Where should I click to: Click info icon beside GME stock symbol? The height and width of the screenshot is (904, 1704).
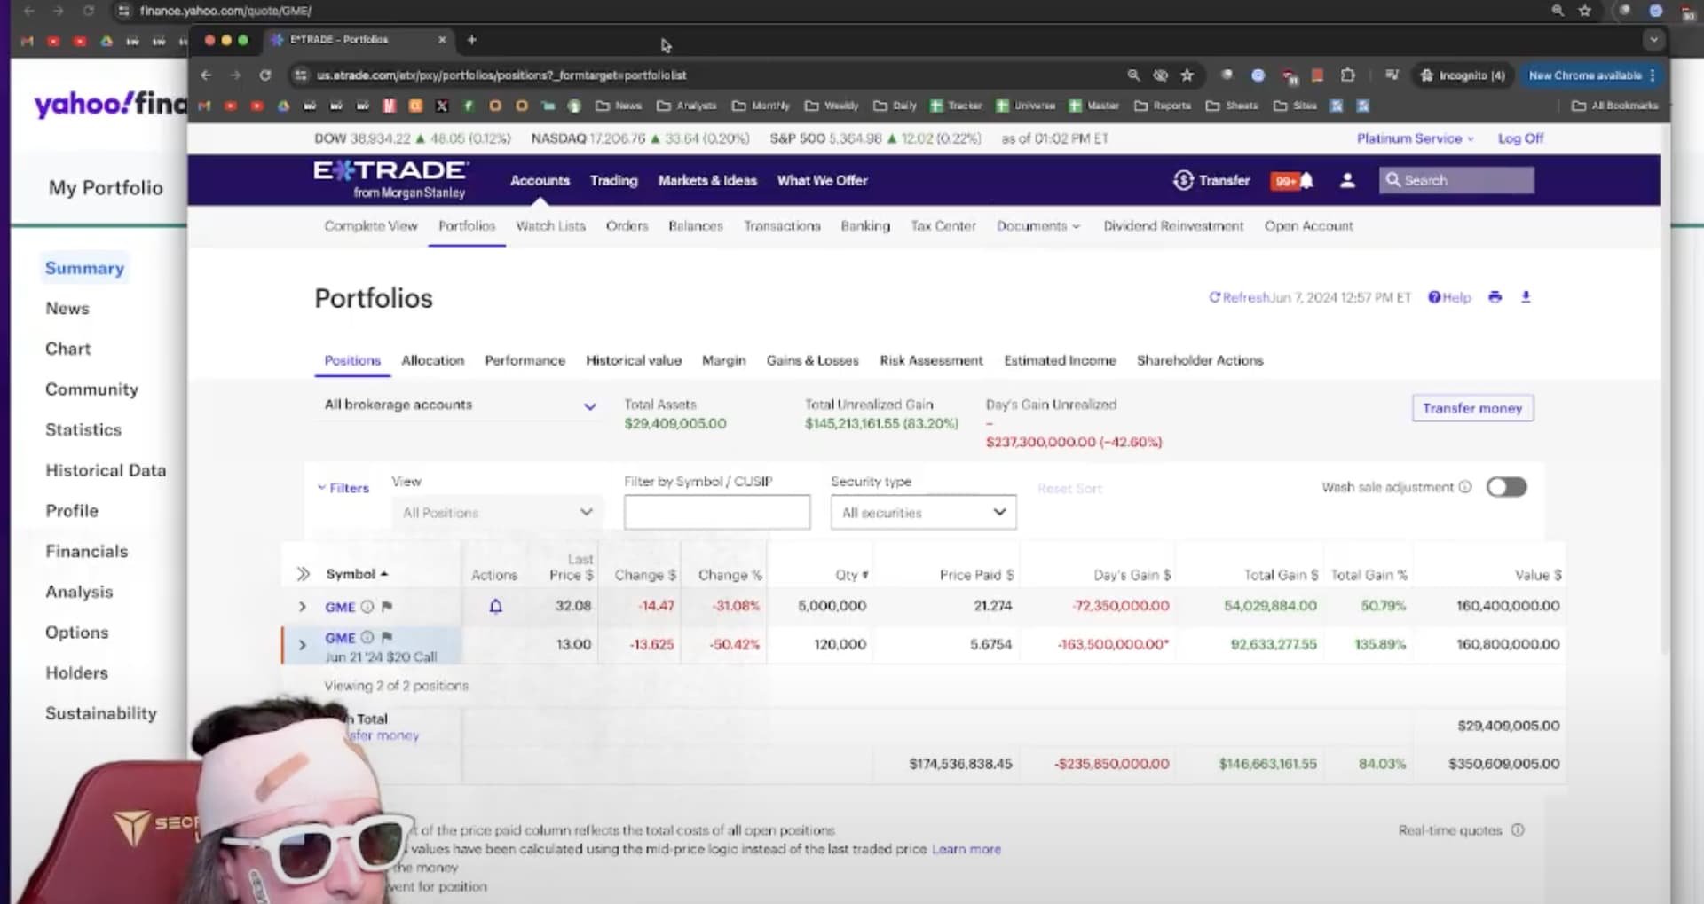(x=367, y=607)
